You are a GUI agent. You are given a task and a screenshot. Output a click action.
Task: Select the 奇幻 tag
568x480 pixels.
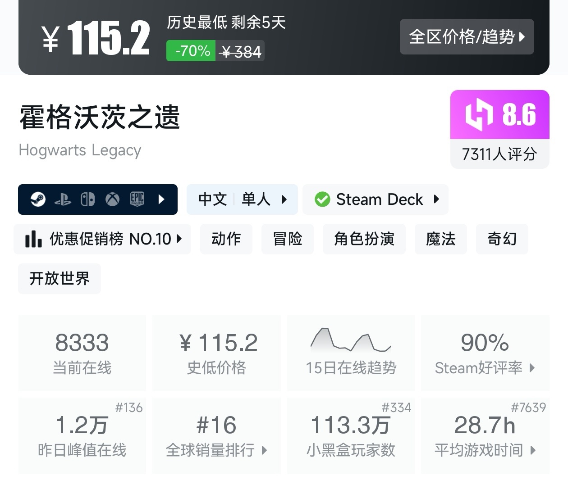coord(502,239)
